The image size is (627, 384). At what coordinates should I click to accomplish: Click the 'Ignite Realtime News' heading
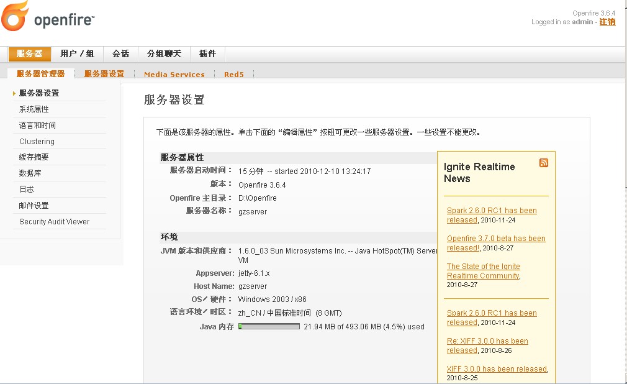(x=479, y=173)
